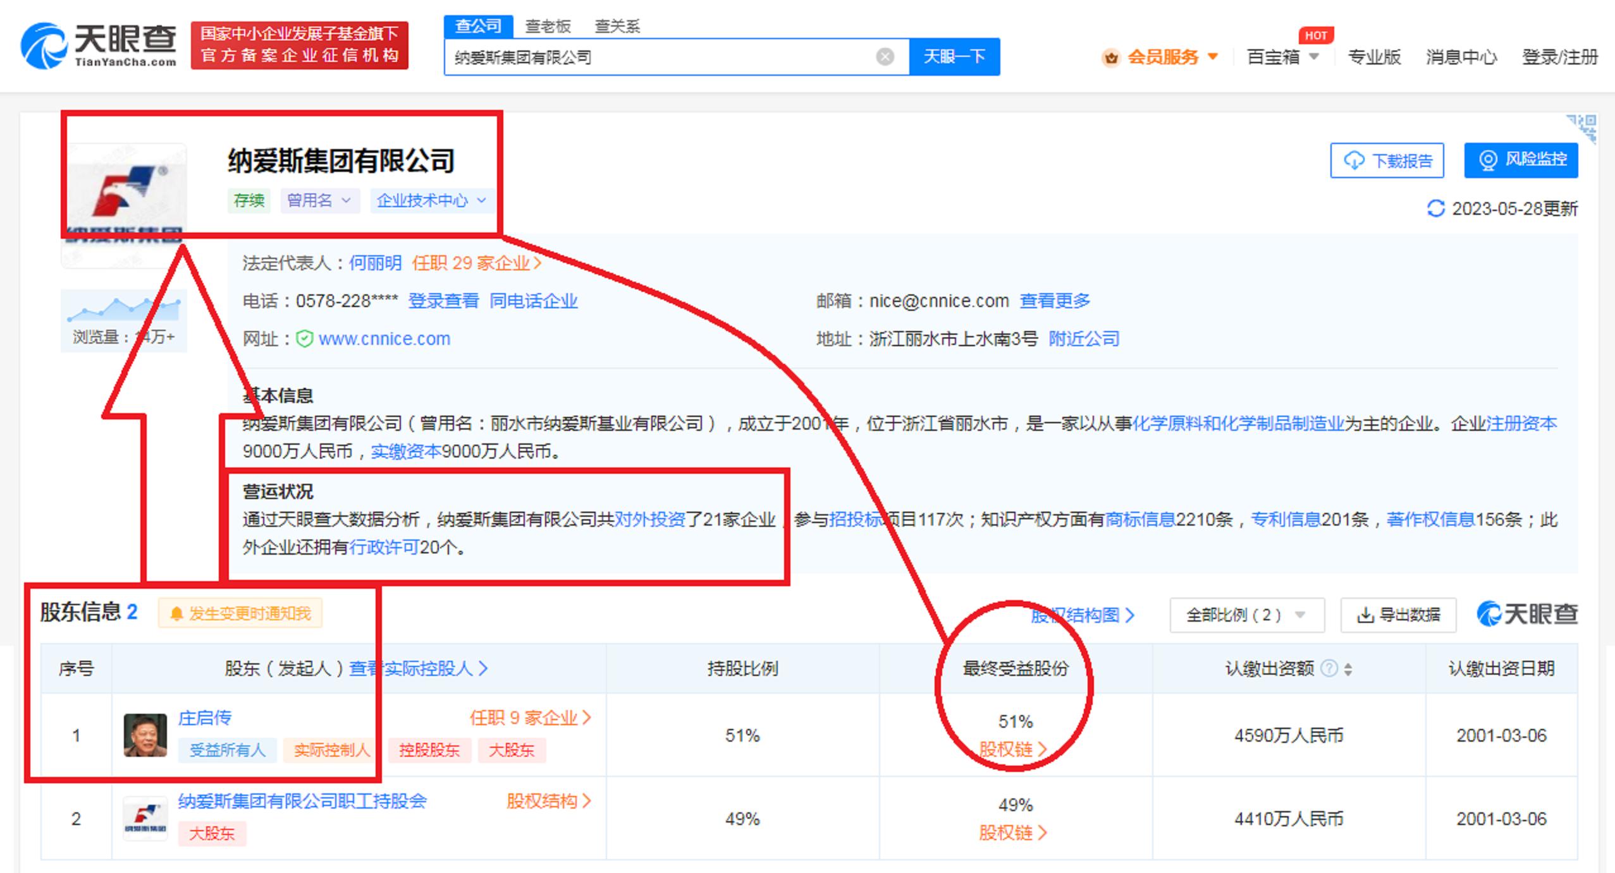Viewport: 1615px width, 873px height.
Task: Switch to the 查老板 tab
Action: [548, 27]
